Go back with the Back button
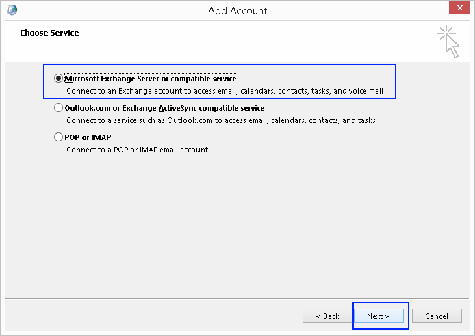475x336 pixels. tap(327, 316)
